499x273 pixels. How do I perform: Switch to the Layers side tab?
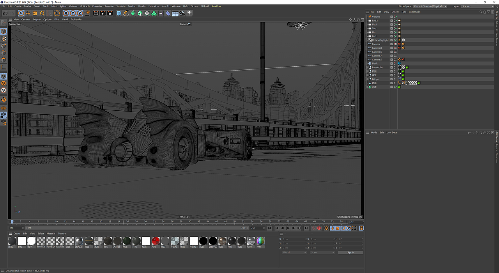click(497, 147)
